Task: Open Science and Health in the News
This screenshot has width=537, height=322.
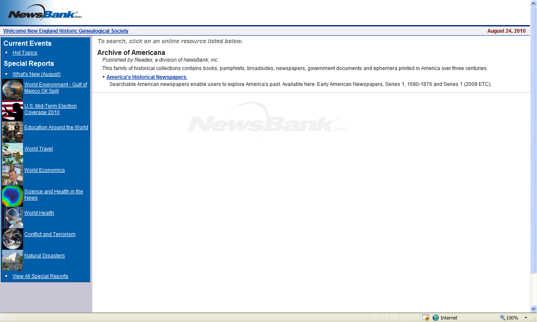Action: coord(54,195)
